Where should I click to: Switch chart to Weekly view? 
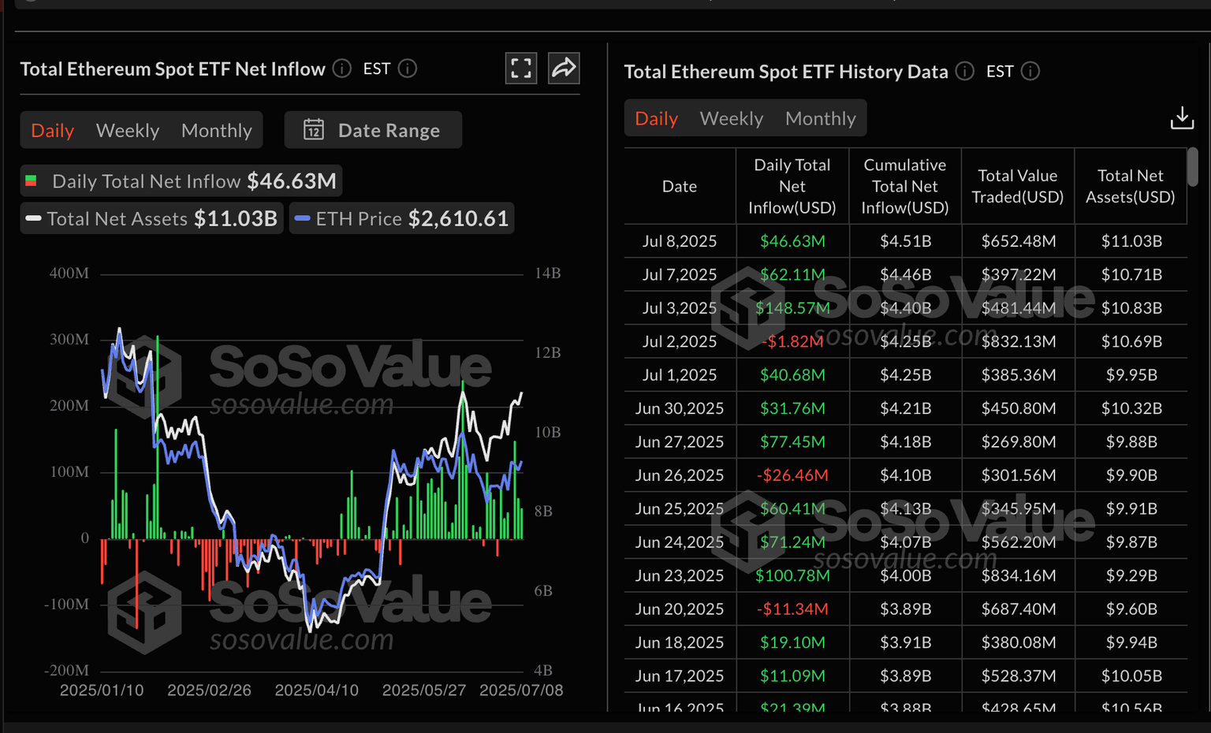click(x=128, y=130)
